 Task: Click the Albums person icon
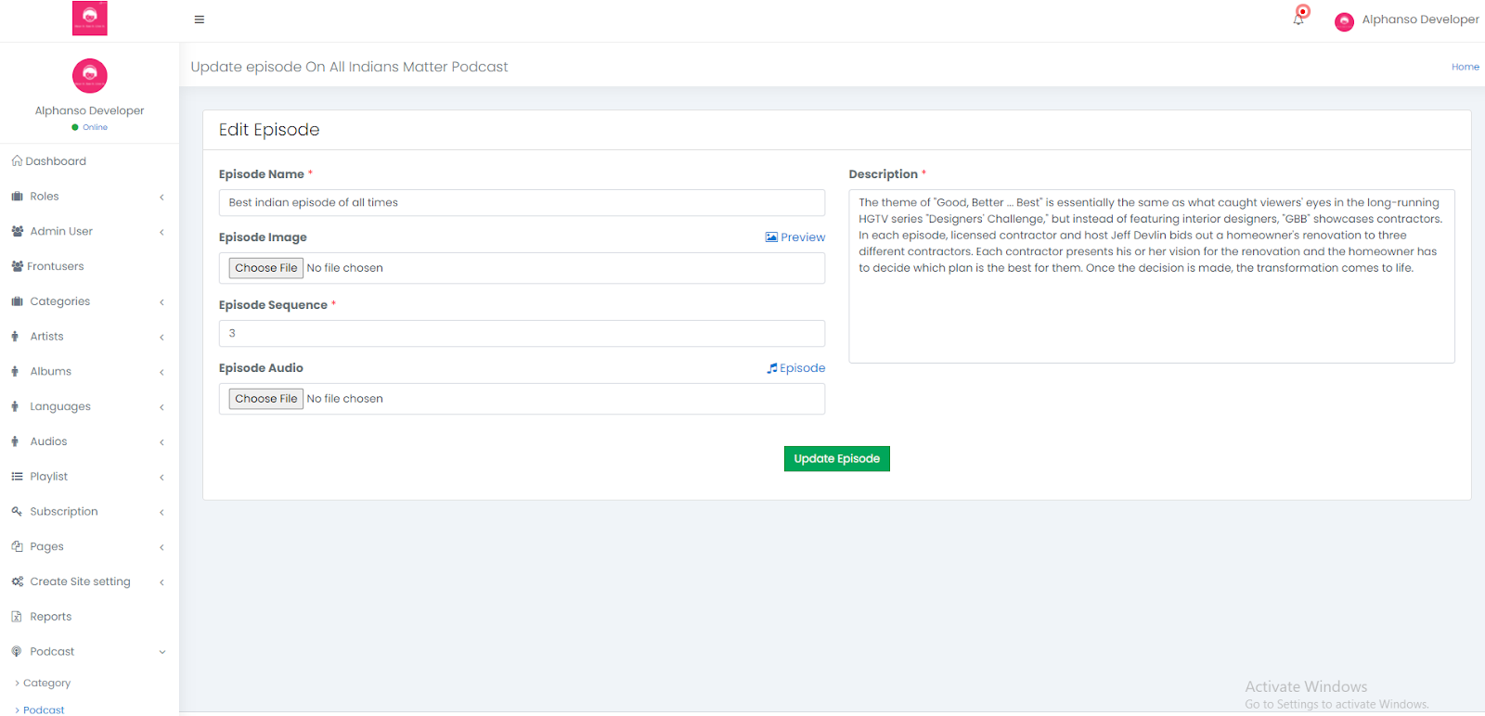pos(15,372)
